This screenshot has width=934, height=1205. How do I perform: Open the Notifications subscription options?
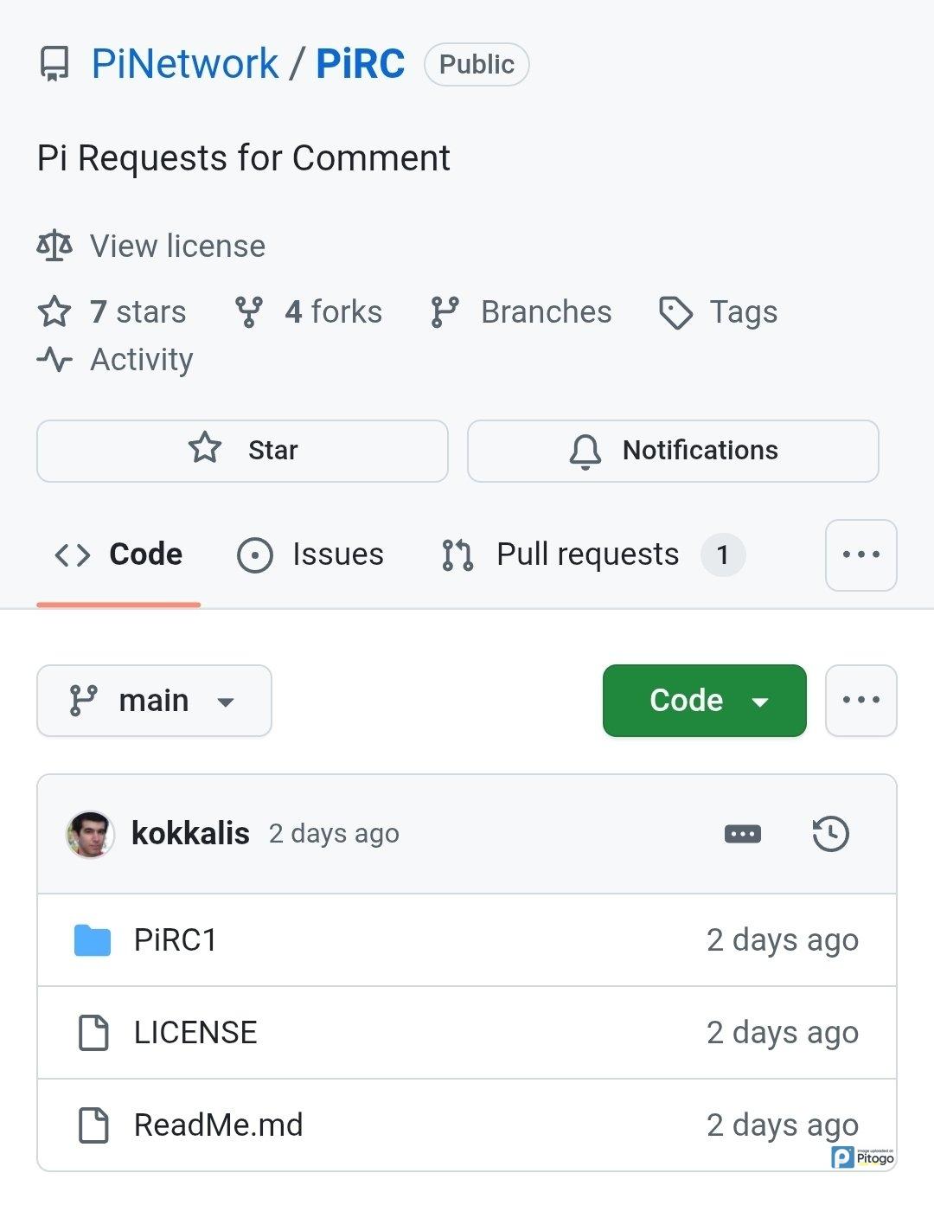pyautogui.click(x=673, y=451)
